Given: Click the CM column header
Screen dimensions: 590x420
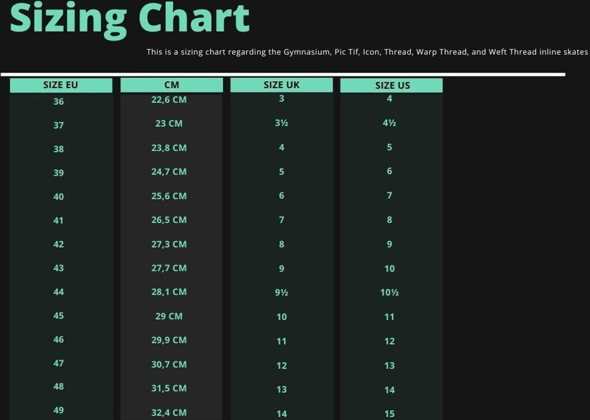Looking at the screenshot, I should 171,85.
